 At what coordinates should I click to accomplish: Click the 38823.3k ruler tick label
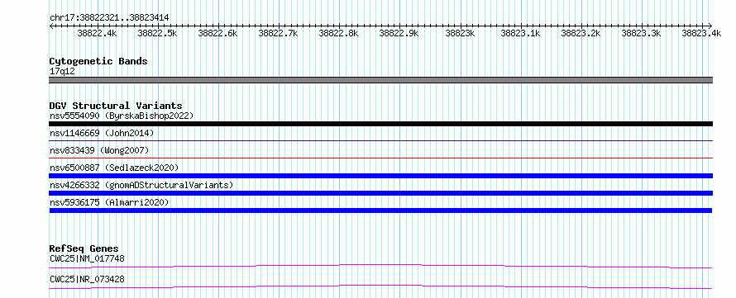click(x=641, y=33)
